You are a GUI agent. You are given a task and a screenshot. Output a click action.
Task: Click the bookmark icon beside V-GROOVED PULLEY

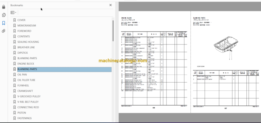click(x=15, y=96)
